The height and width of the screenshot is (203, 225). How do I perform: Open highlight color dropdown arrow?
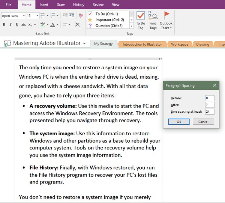click(x=48, y=25)
